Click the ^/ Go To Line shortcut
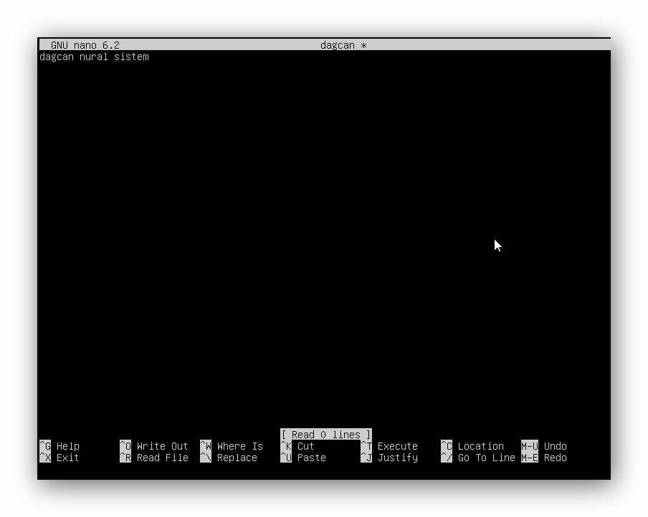The image size is (648, 517). click(x=478, y=458)
